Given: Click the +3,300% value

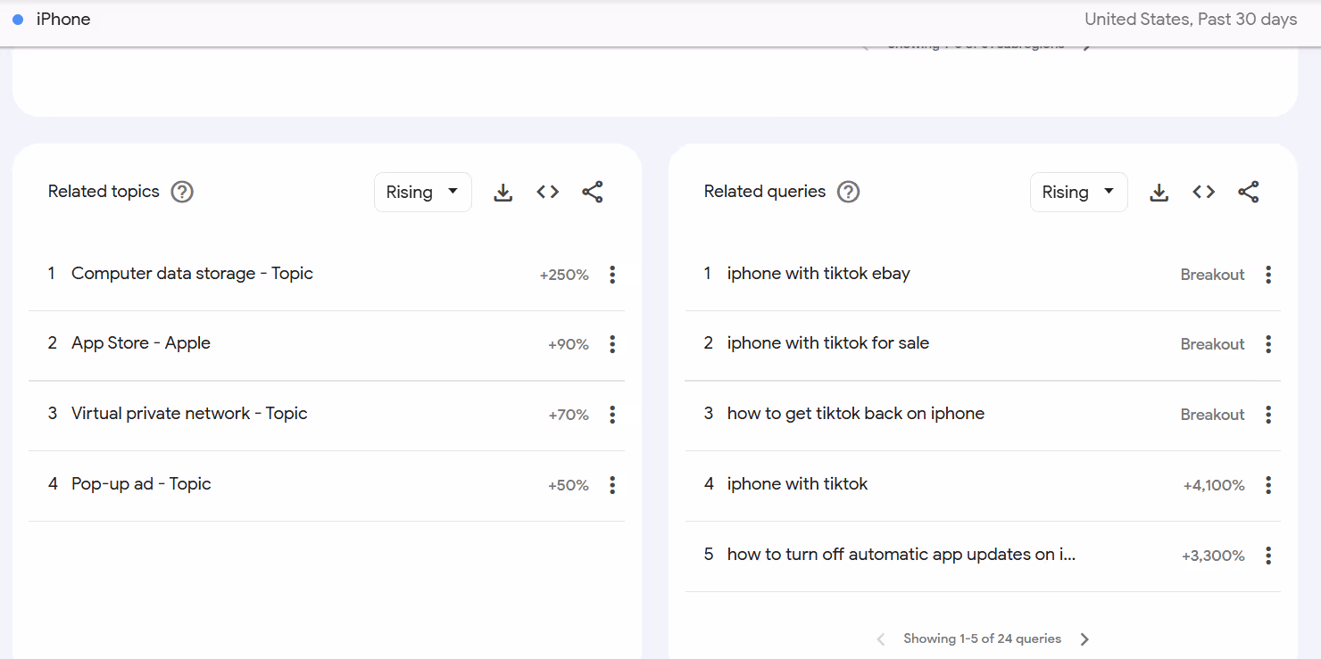Looking at the screenshot, I should pyautogui.click(x=1213, y=556).
